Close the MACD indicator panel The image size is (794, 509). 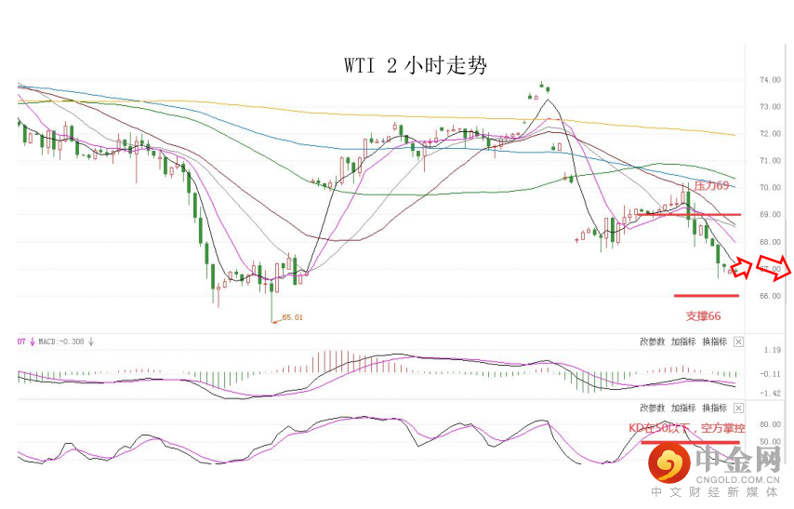pyautogui.click(x=738, y=342)
